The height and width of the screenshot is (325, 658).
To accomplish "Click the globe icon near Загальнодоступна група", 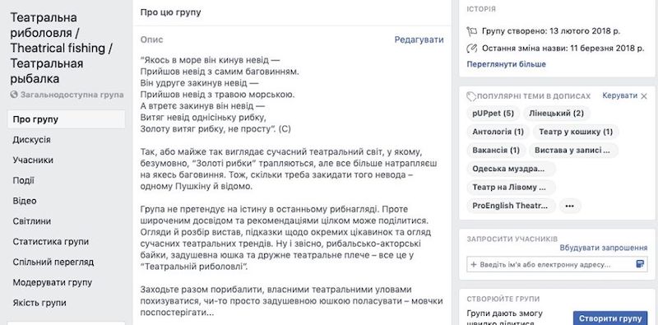I will pyautogui.click(x=14, y=95).
